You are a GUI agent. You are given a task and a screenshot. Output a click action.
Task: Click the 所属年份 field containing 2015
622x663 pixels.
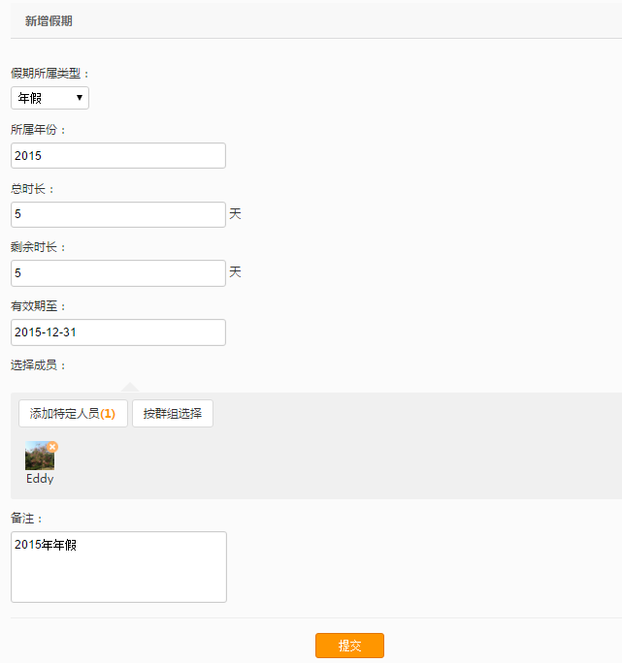point(118,156)
